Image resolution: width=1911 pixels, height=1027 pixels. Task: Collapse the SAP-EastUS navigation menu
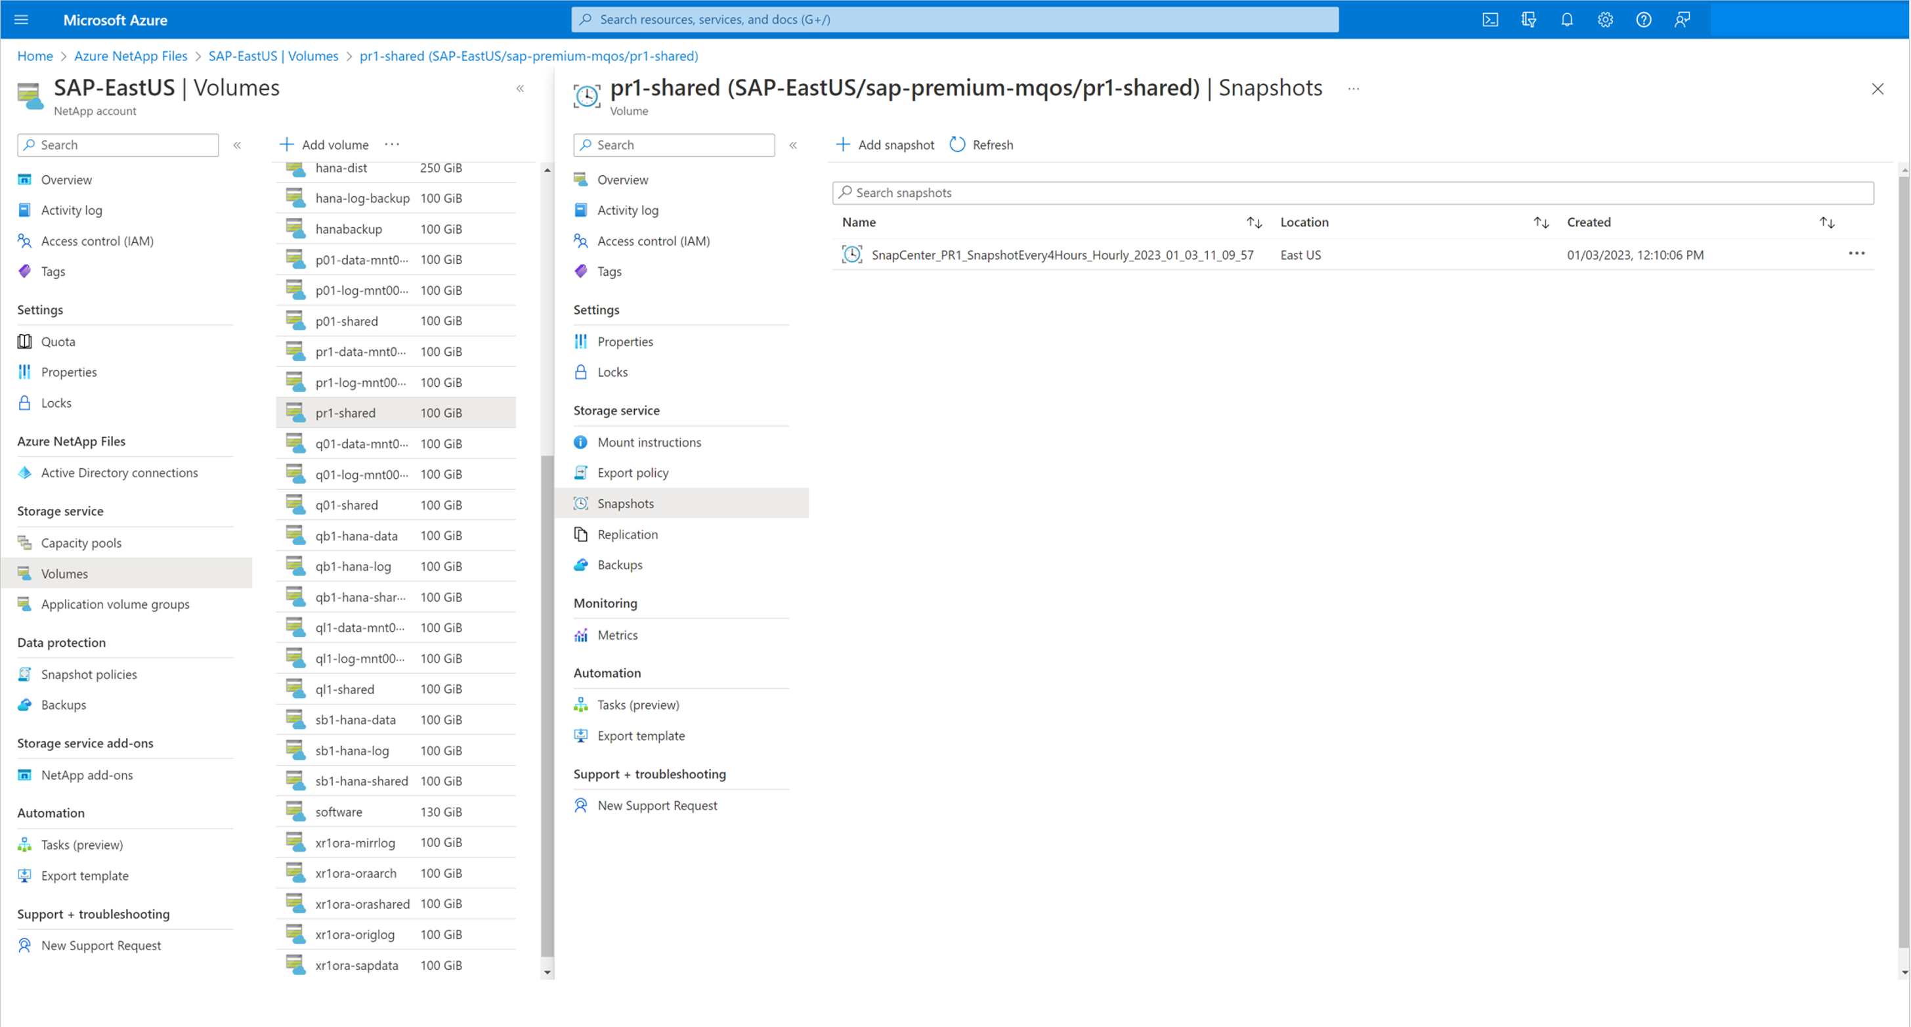click(238, 145)
